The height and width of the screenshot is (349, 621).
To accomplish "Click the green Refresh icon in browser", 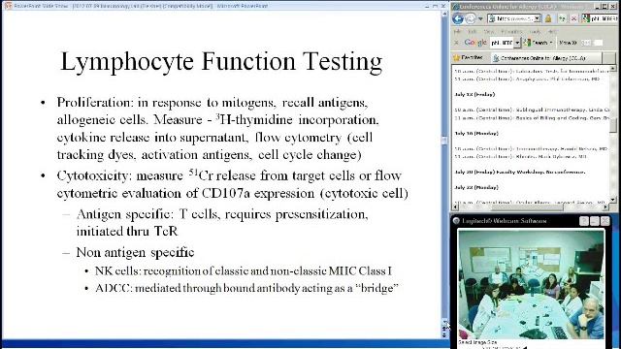I will pyautogui.click(x=562, y=18).
